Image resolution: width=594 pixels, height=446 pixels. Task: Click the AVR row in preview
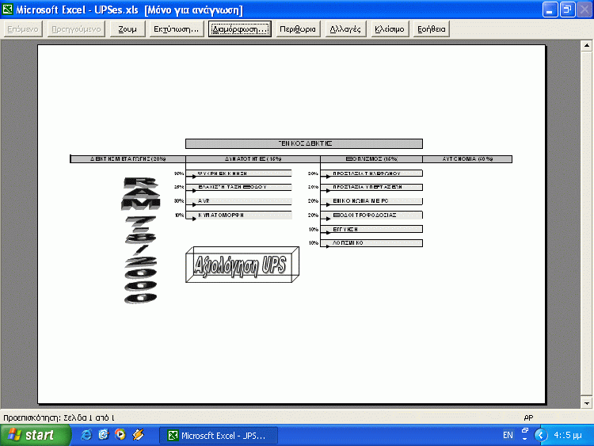(x=238, y=201)
